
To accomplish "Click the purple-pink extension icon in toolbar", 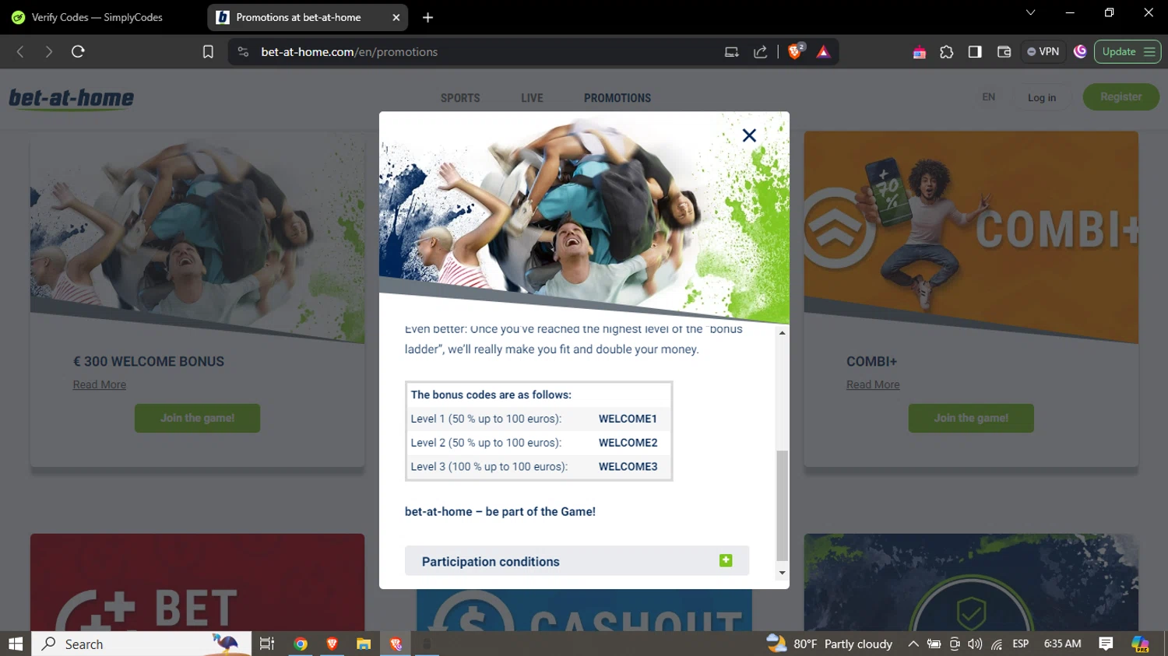I will pos(920,52).
